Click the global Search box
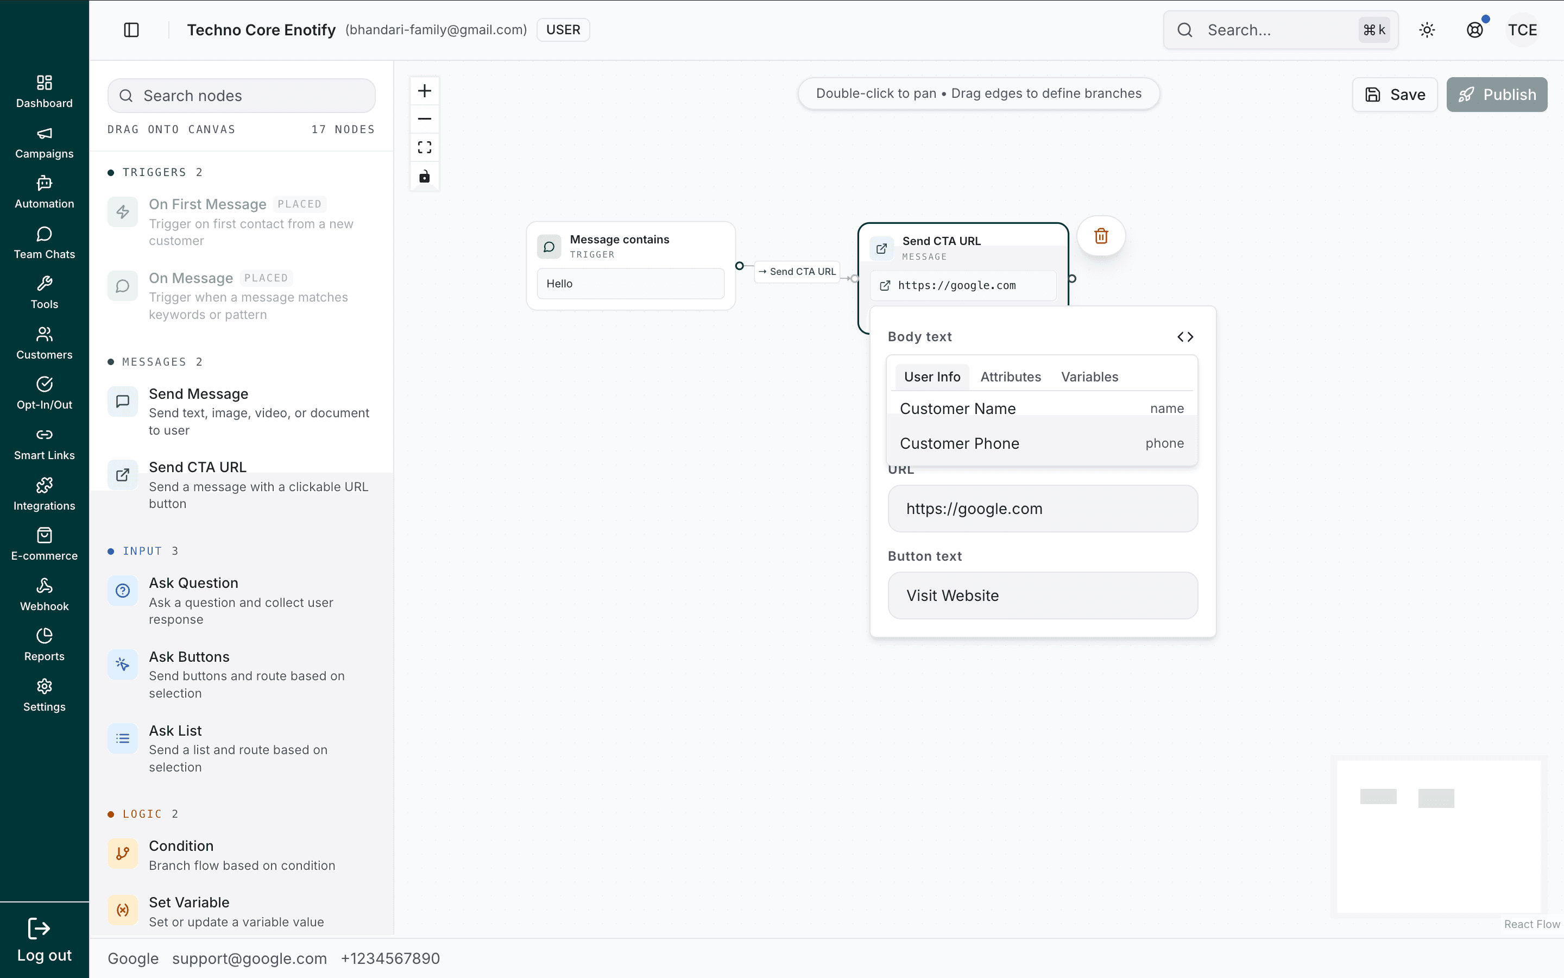Screen dimensions: 1564x978 [1281, 30]
